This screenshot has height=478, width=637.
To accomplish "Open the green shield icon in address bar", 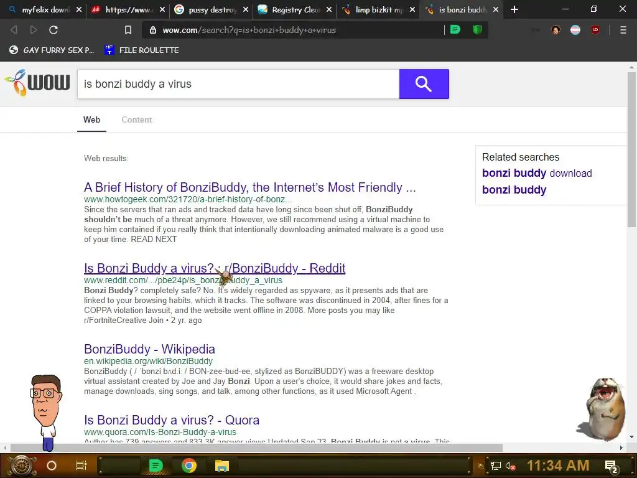I will (x=477, y=30).
